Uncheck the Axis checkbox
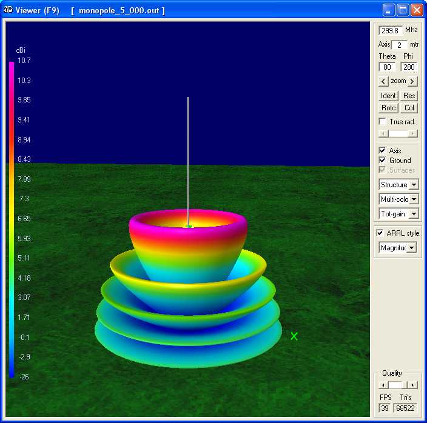The image size is (427, 423). [x=382, y=150]
